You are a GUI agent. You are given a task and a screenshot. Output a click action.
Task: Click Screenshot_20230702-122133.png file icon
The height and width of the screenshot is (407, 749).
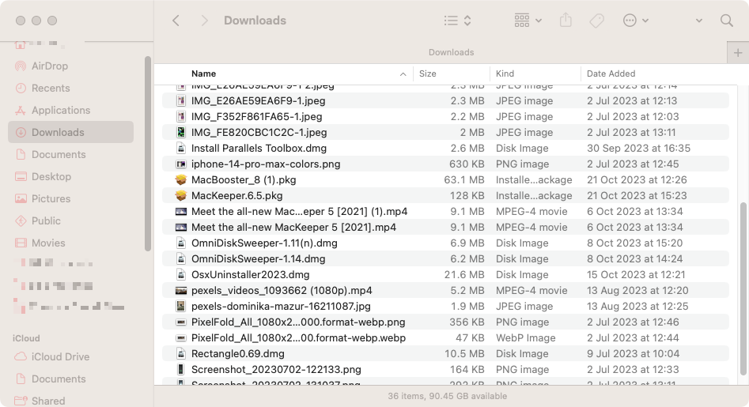[x=180, y=369]
